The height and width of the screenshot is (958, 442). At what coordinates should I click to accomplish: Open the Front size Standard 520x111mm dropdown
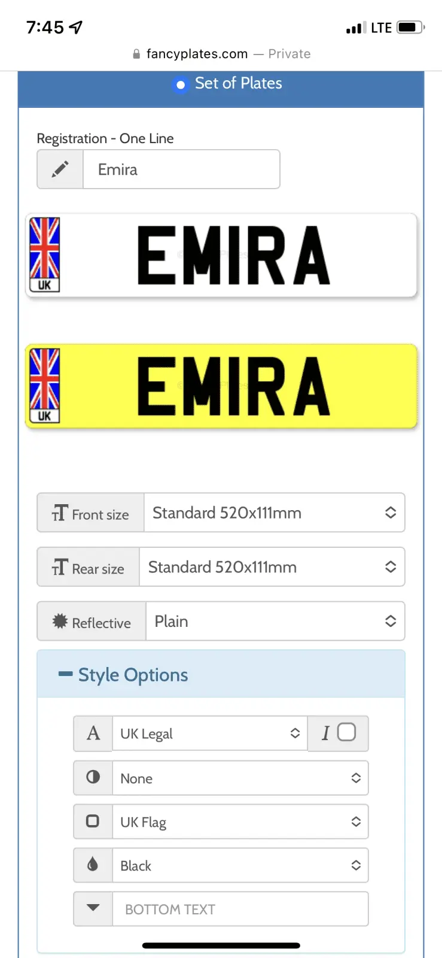click(274, 513)
